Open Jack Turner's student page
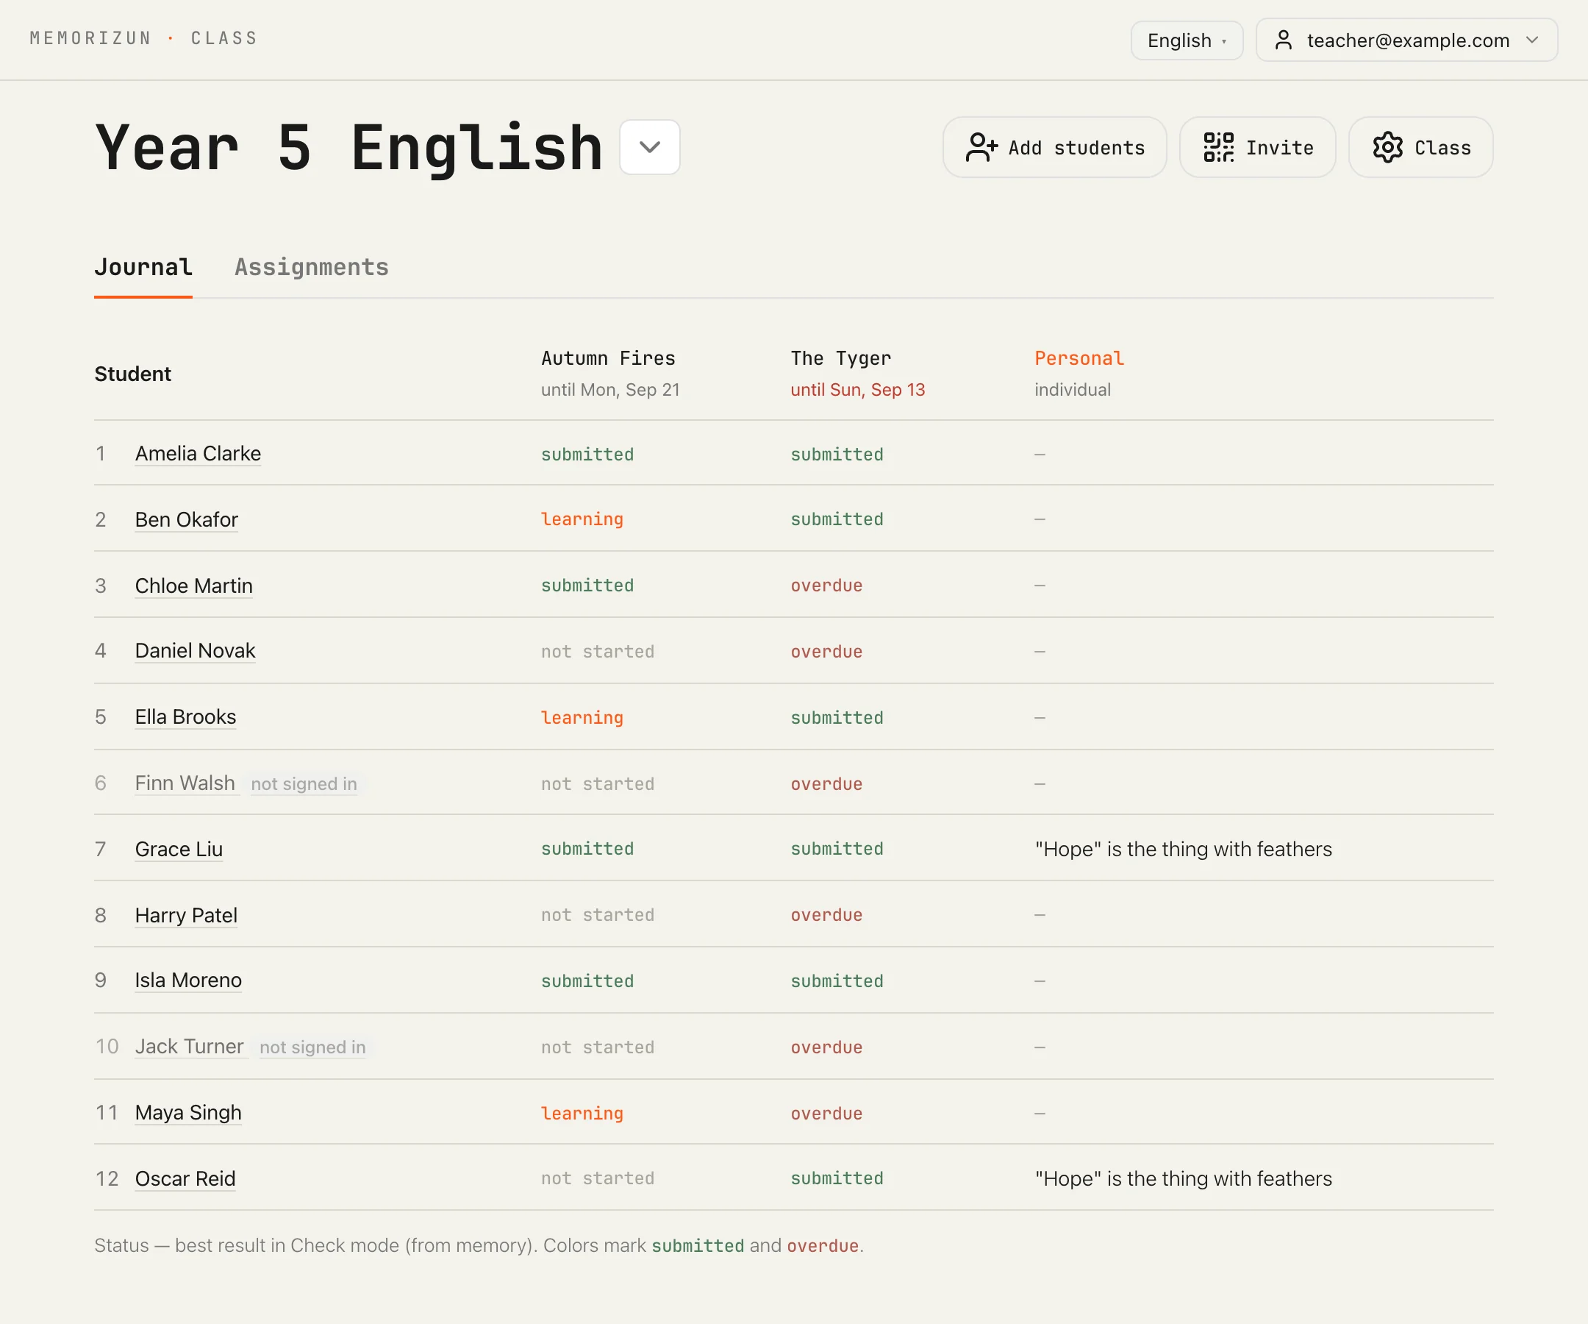This screenshot has height=1324, width=1588. point(189,1047)
